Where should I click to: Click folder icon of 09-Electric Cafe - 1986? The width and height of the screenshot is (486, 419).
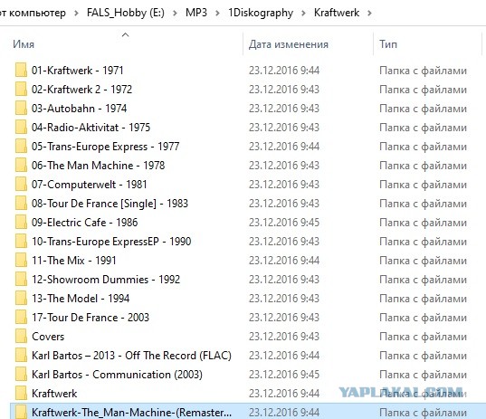pyautogui.click(x=21, y=223)
